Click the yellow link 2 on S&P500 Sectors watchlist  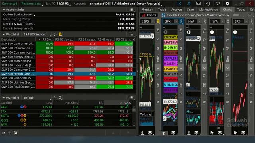(x=60, y=34)
